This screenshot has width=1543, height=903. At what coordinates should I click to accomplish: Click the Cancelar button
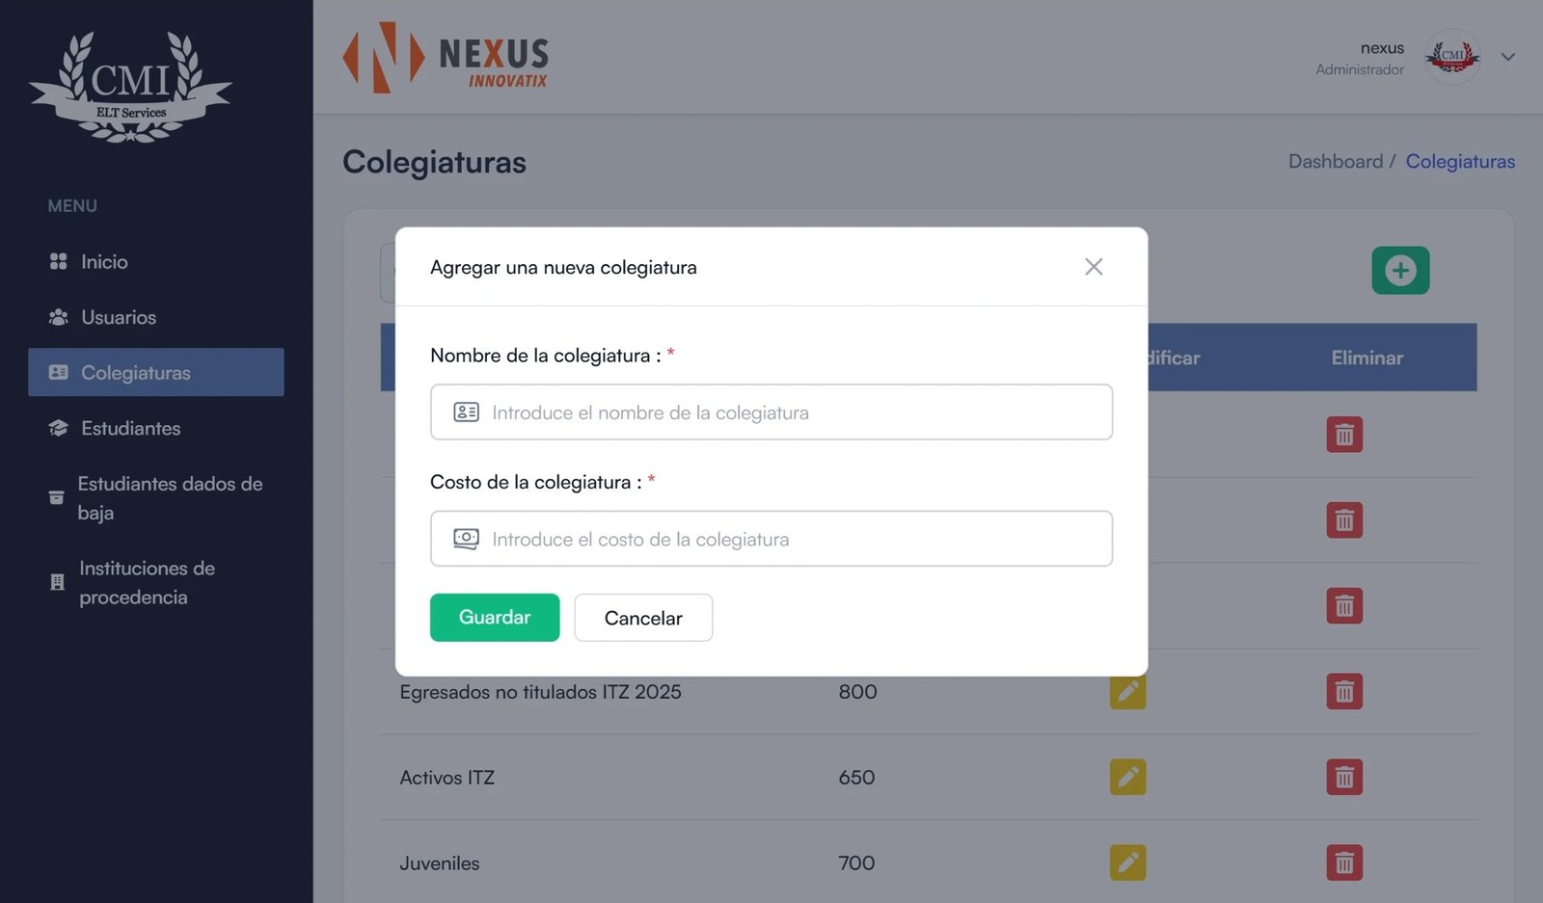(x=643, y=618)
